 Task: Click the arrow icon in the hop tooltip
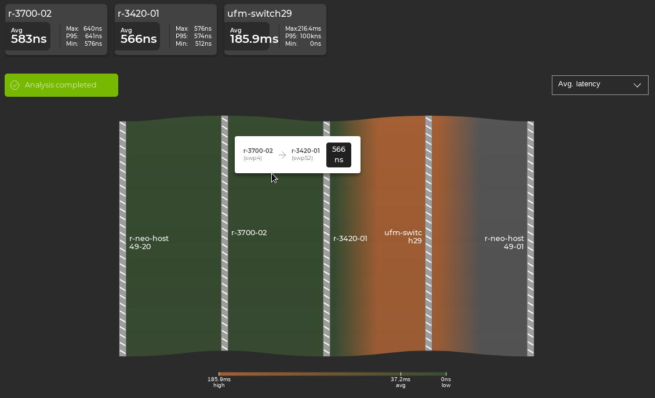[282, 155]
